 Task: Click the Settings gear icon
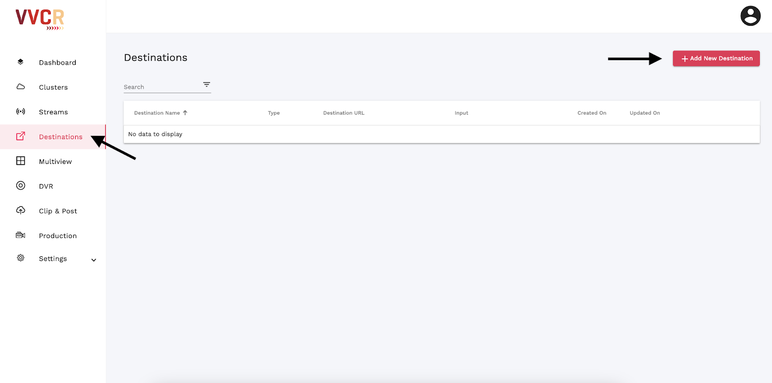click(21, 258)
